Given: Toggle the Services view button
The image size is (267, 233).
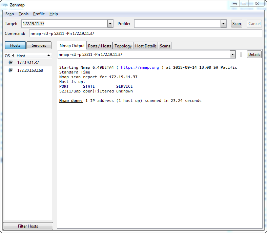Looking at the screenshot, I should [39, 45].
